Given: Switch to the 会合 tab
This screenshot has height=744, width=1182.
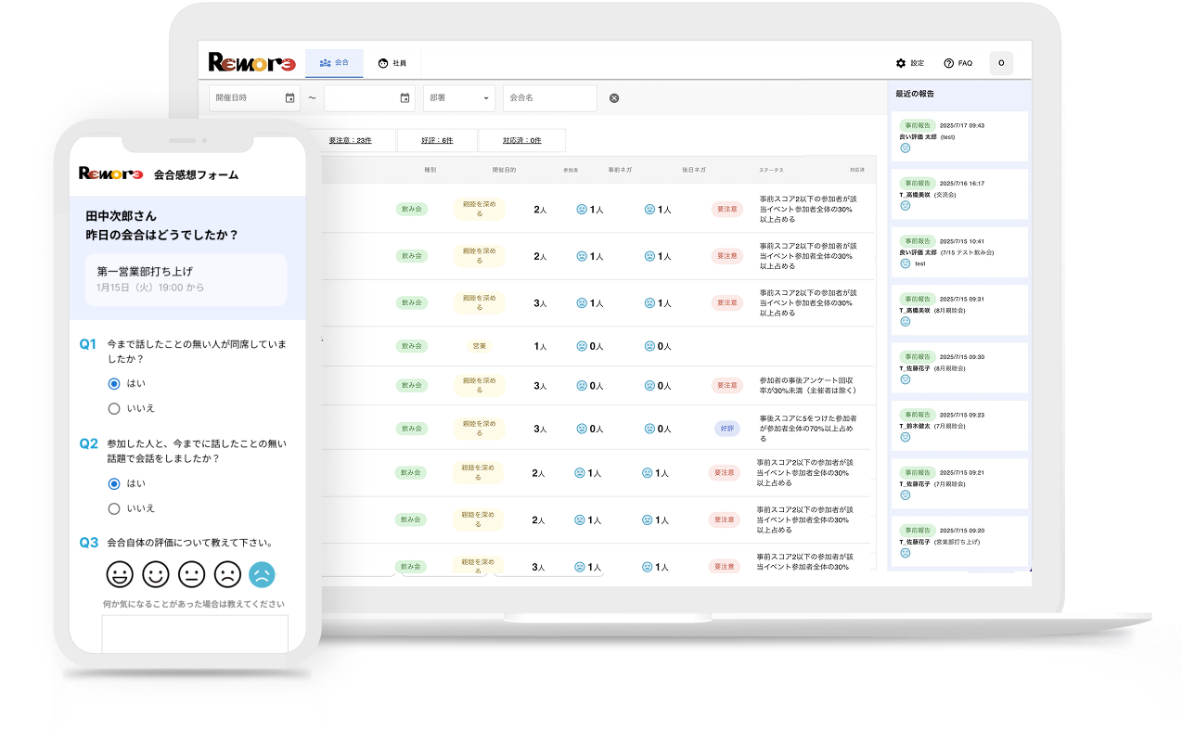Looking at the screenshot, I should point(334,63).
